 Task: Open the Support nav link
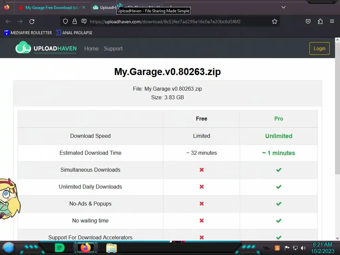point(113,48)
